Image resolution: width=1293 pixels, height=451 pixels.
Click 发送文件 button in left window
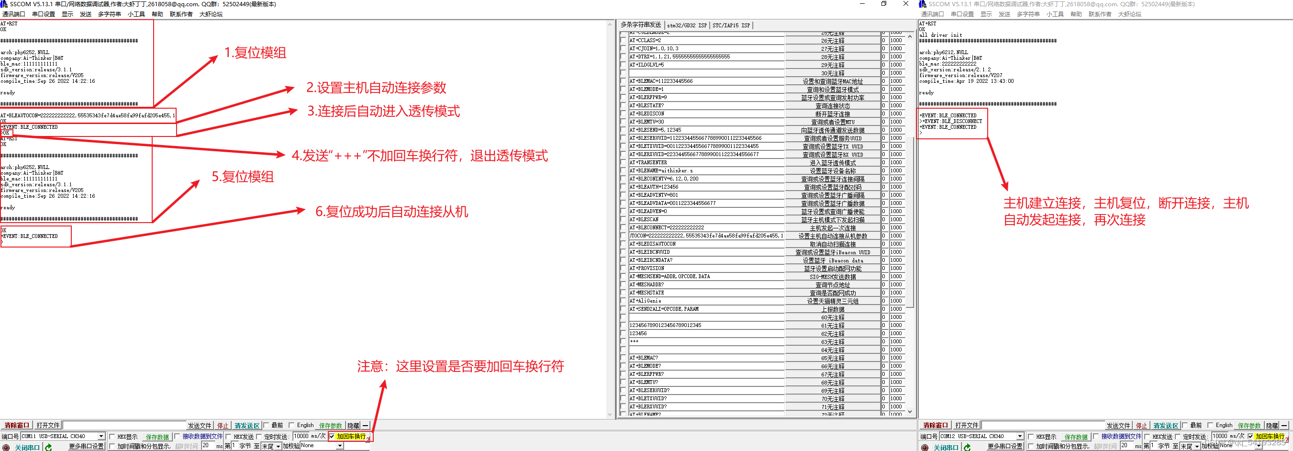pyautogui.click(x=200, y=426)
